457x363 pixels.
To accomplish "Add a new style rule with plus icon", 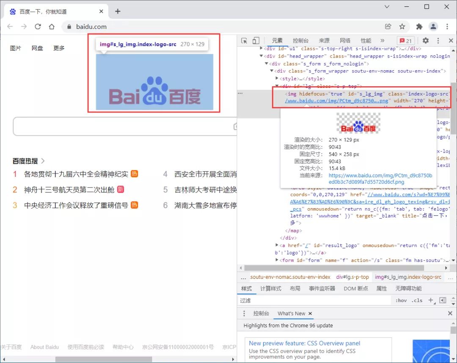I will pos(430,300).
